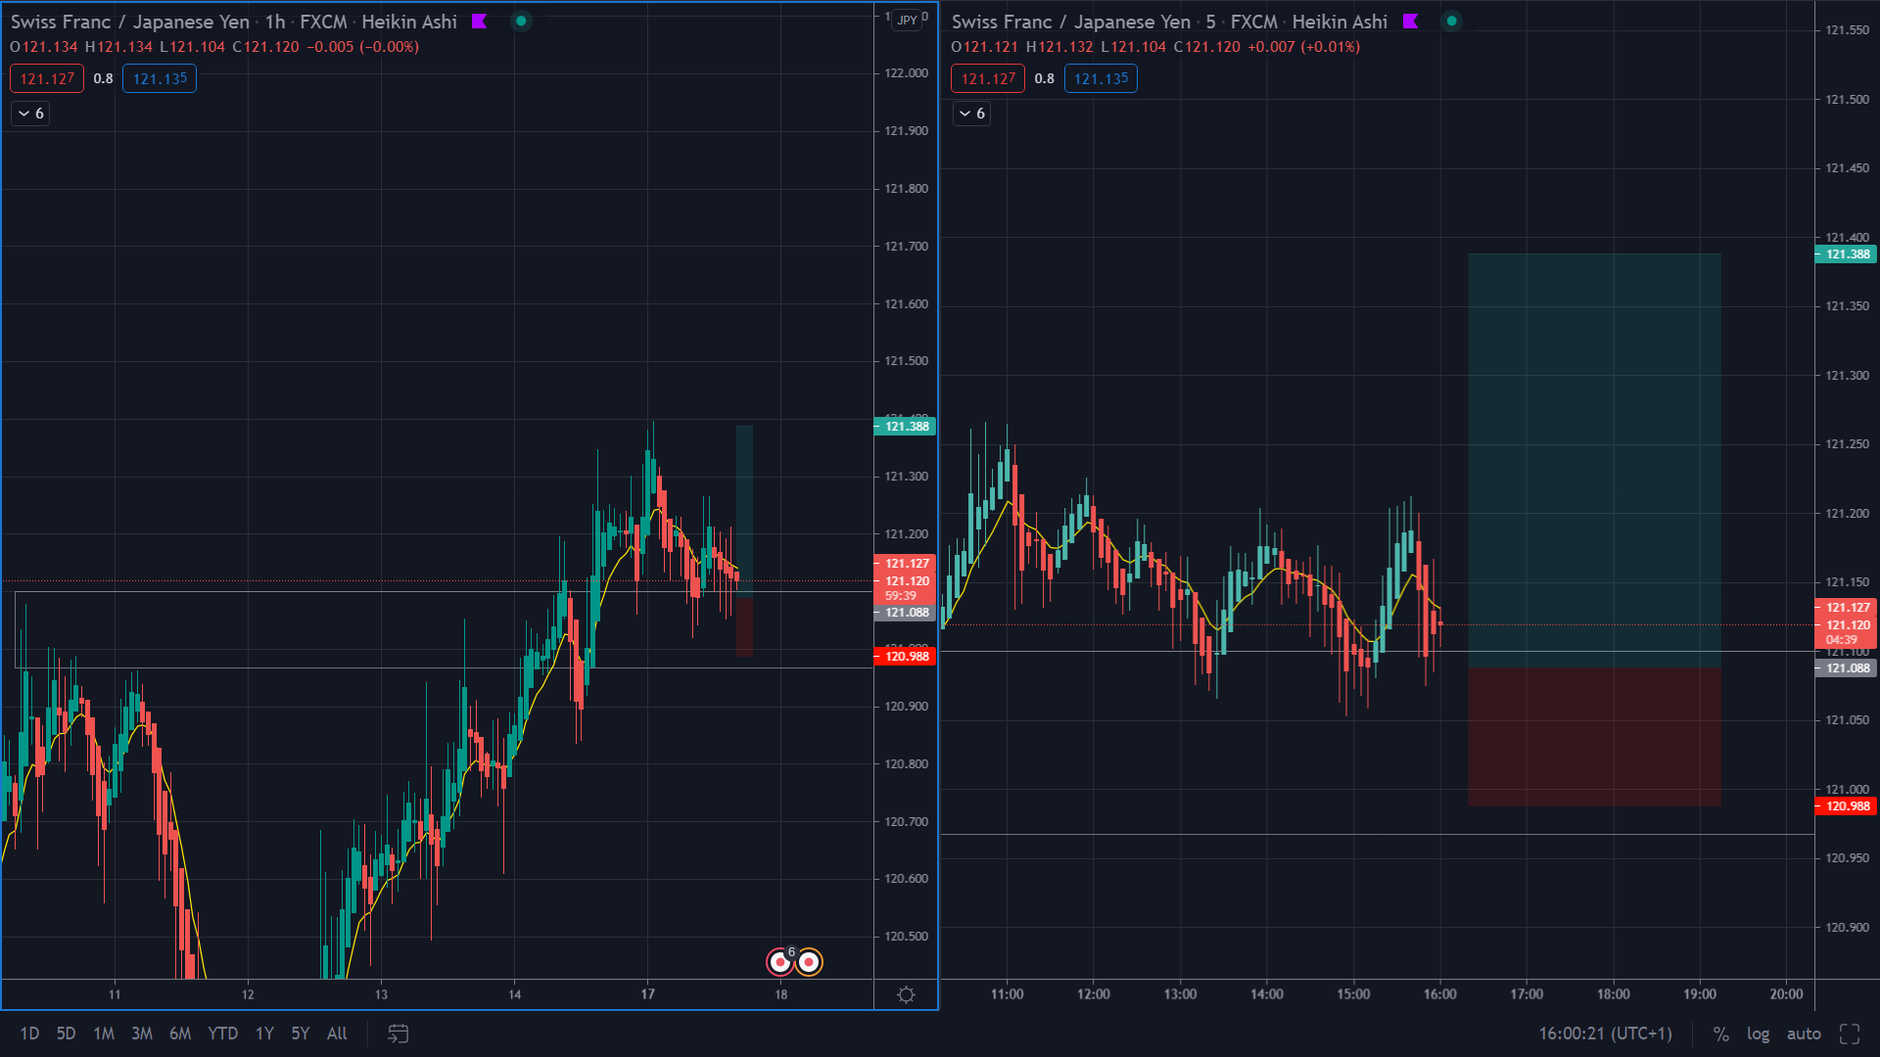Viewport: 1880px width, 1057px height.
Task: Toggle percent scale mode
Action: [x=1720, y=1034]
